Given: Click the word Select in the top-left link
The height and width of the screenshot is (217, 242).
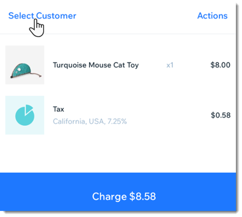Looking at the screenshot, I should tap(21, 16).
